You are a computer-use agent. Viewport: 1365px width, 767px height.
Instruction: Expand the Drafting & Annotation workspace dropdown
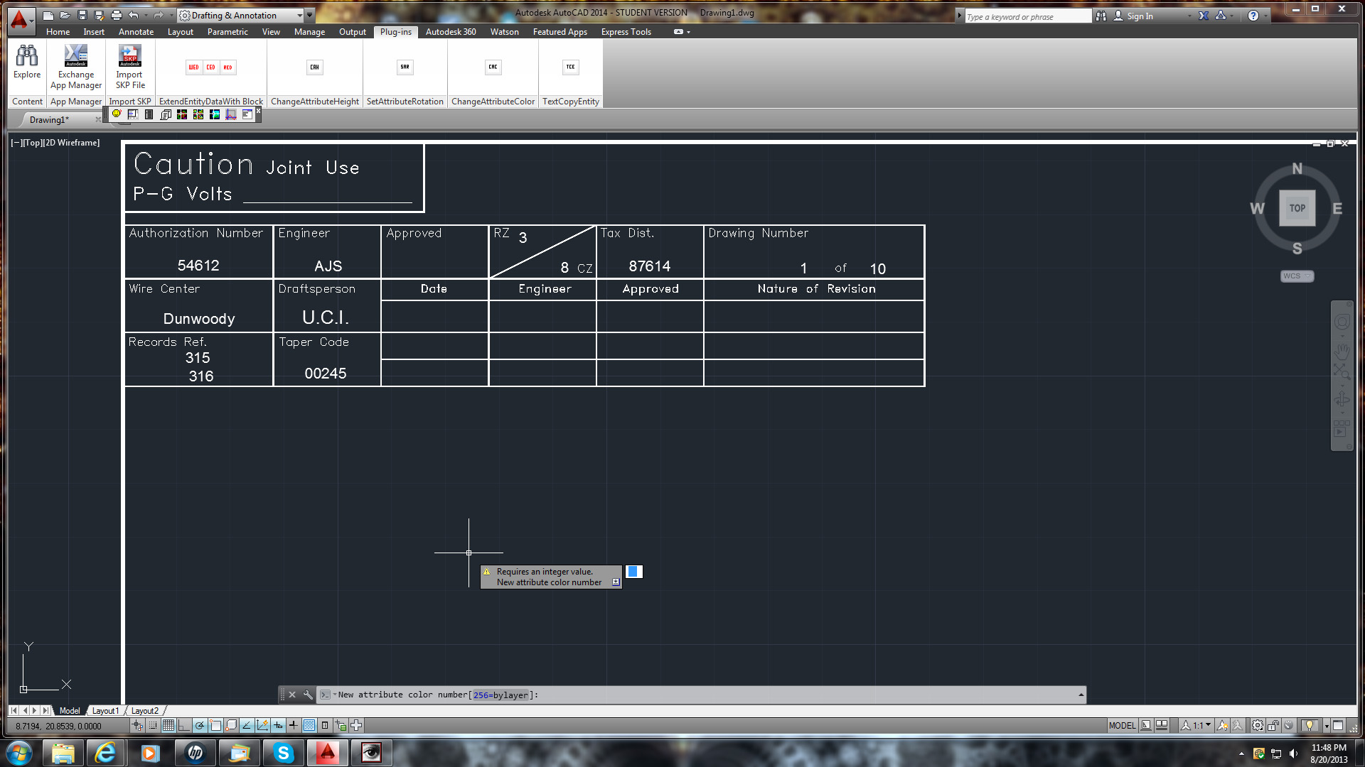point(300,15)
